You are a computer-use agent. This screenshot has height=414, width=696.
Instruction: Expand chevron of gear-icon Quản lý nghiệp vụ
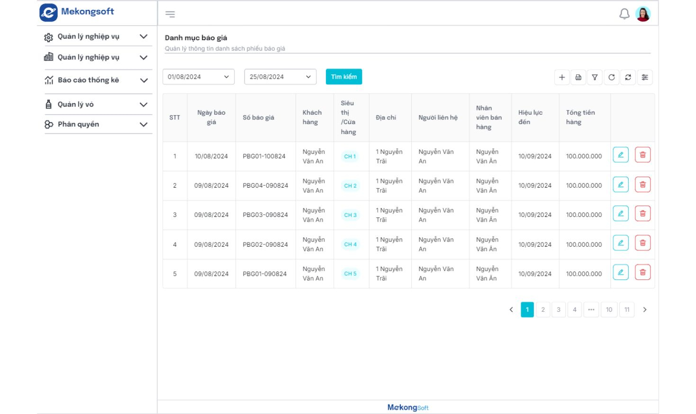point(144,36)
